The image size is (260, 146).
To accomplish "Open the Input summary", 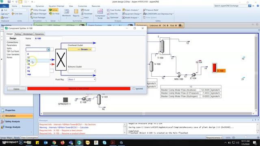I will 85,17.
